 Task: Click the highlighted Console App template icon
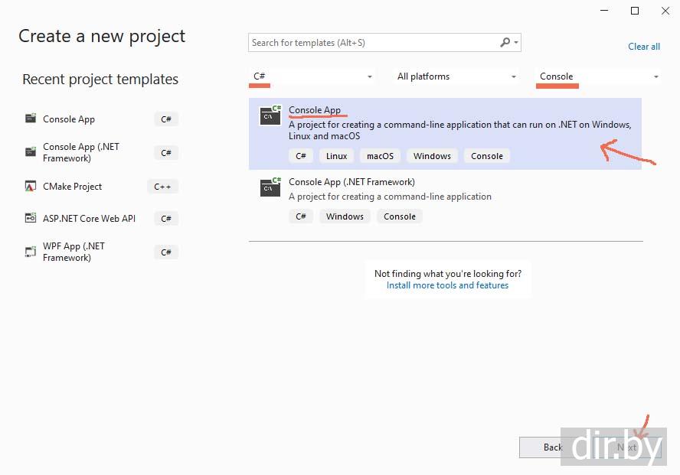pos(270,115)
